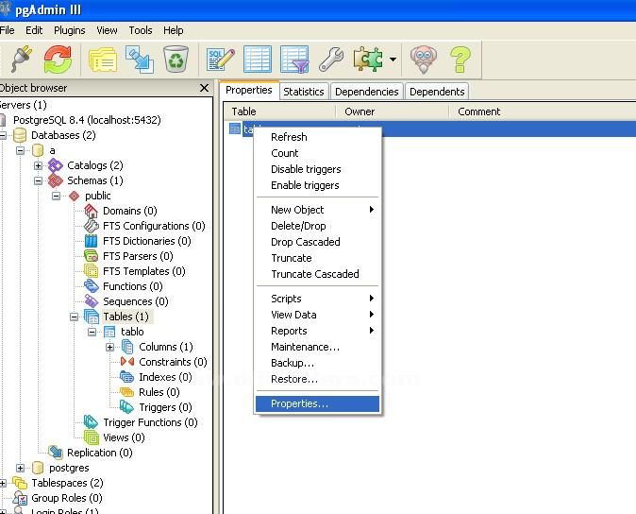636x514 pixels.
Task: Collapse the Schemas (1) node
Action: coord(38,180)
